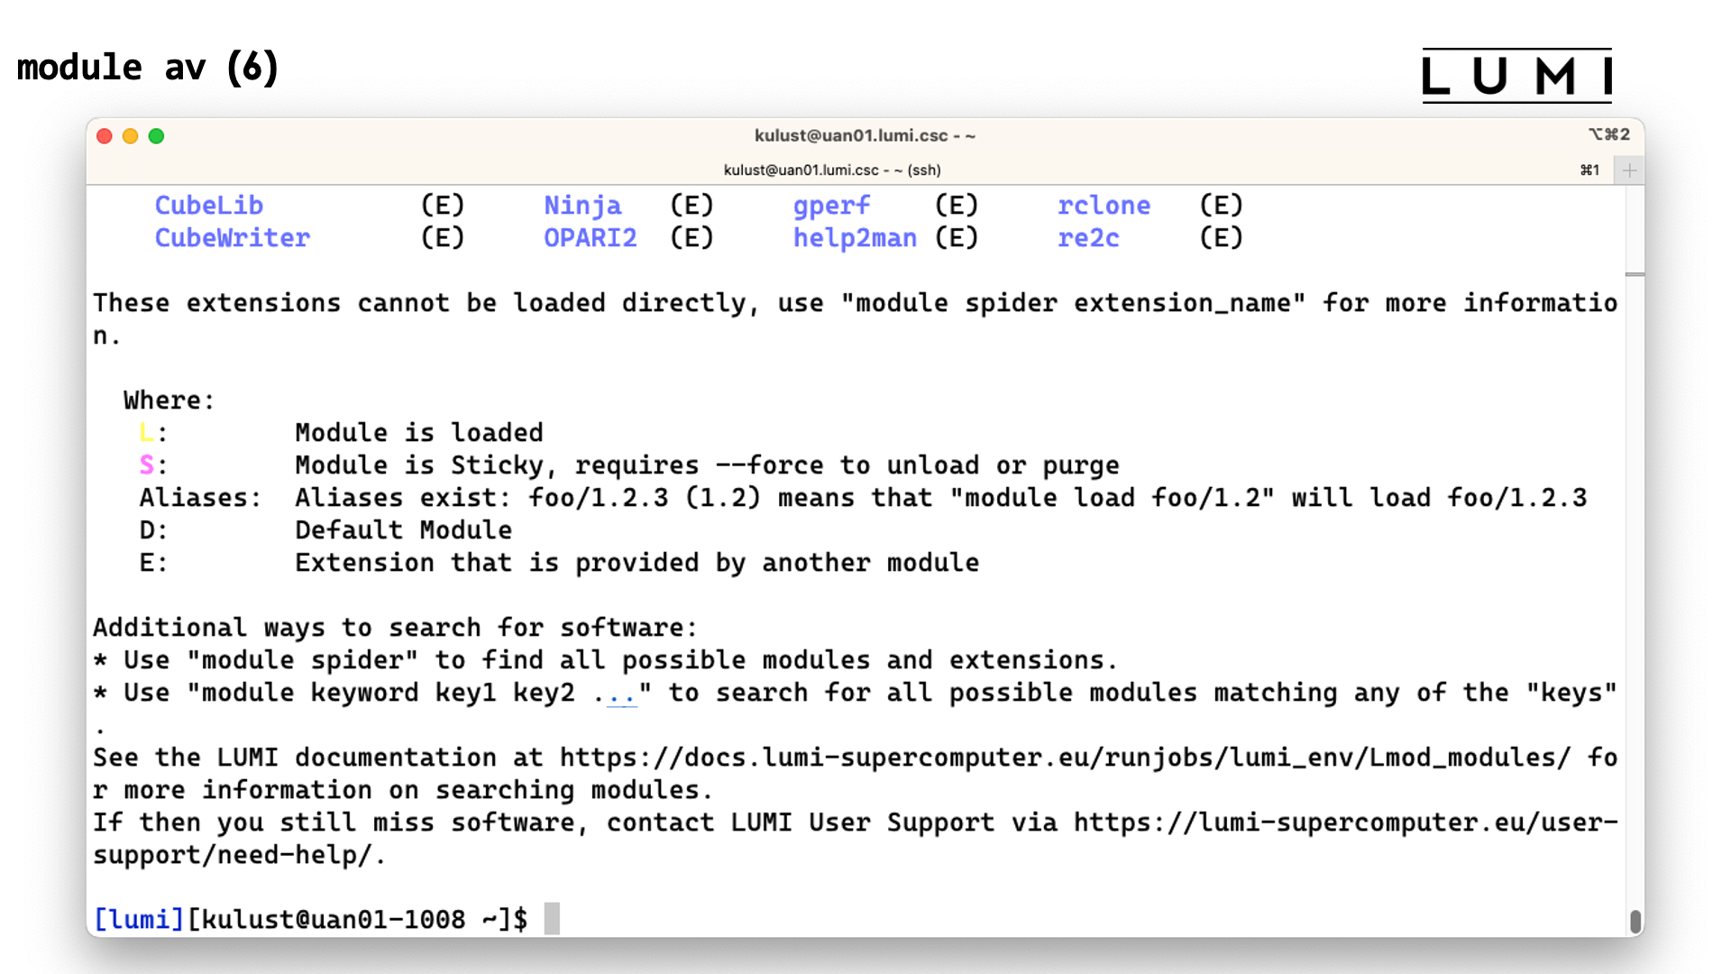
Task: Click the ⌥⌘2 window shortcut indicator
Action: point(1609,134)
